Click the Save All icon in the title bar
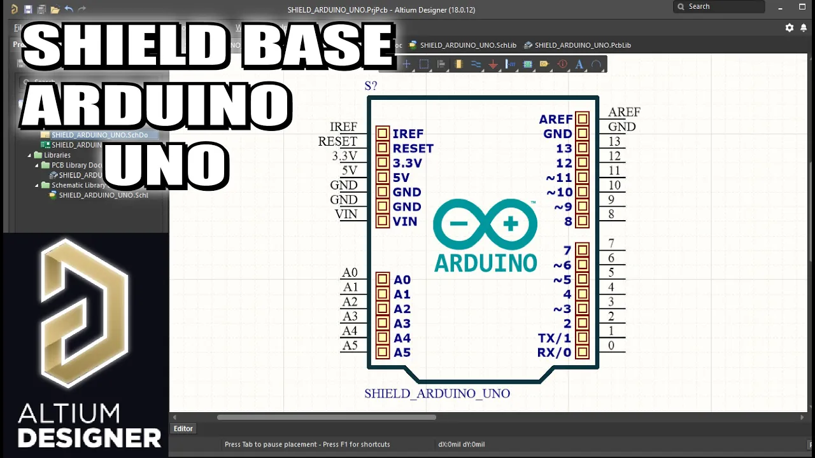This screenshot has width=815, height=458. pos(41,10)
